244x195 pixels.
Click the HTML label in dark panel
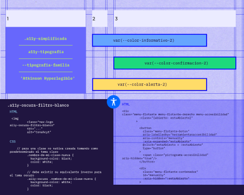[x=14, y=112]
